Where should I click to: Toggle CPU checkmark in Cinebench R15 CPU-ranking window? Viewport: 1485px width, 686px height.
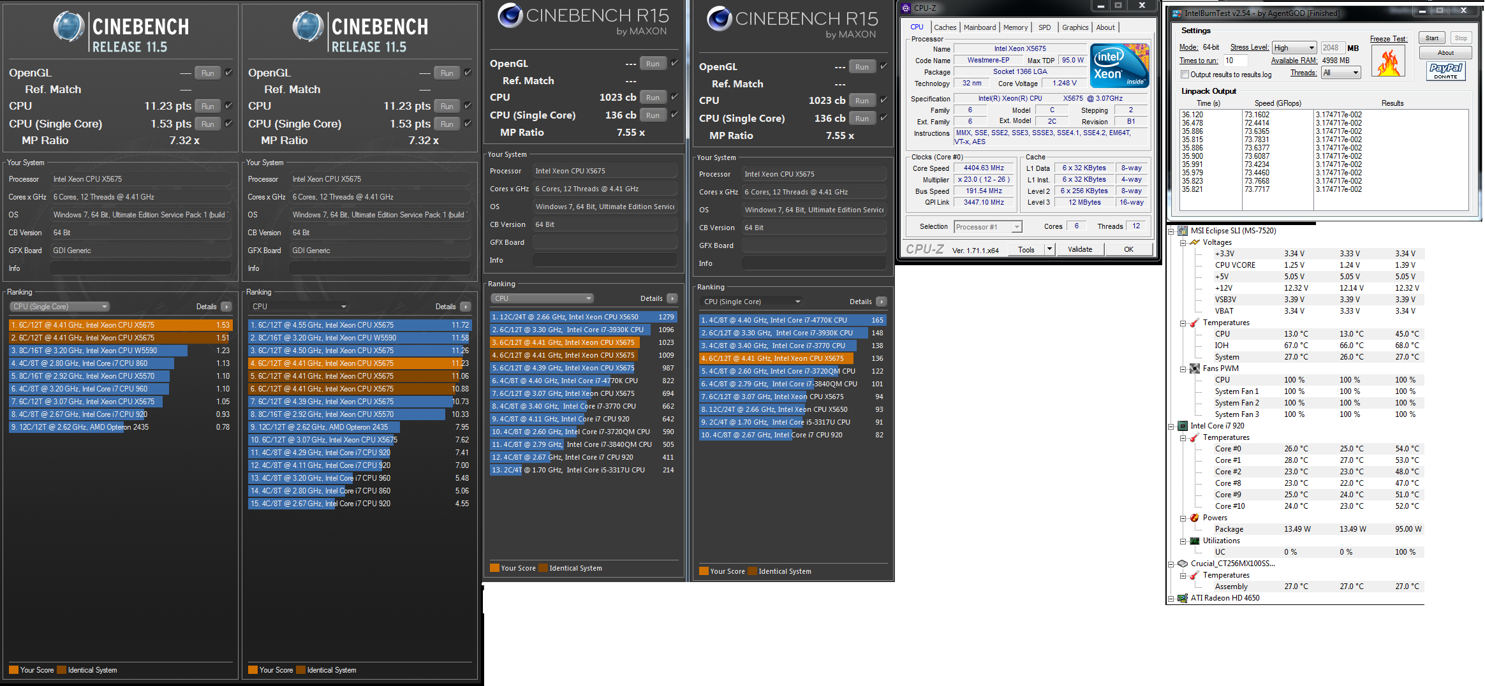[x=674, y=97]
